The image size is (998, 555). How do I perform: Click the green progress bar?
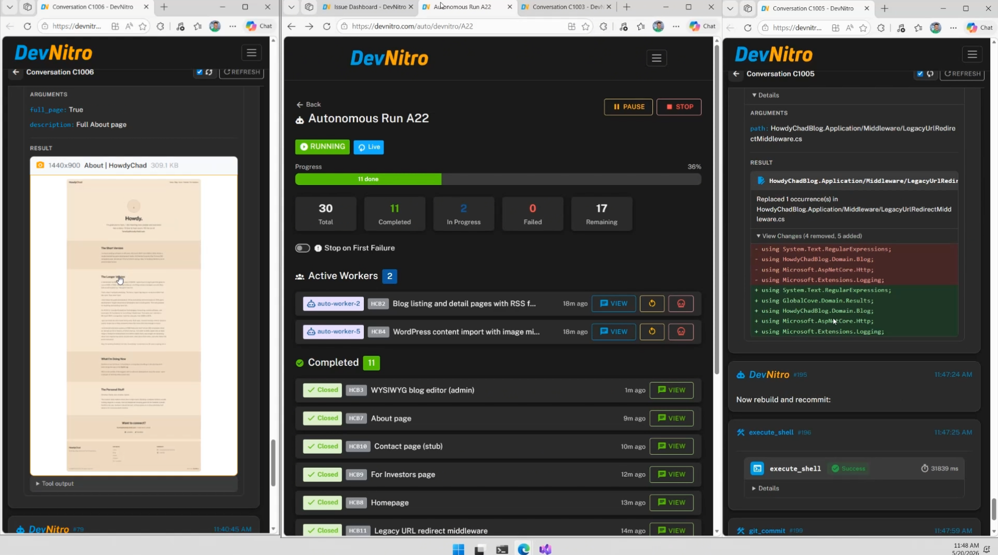coord(368,179)
